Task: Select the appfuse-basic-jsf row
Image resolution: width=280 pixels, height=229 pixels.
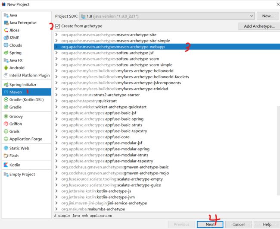Action: pyautogui.click(x=167, y=113)
